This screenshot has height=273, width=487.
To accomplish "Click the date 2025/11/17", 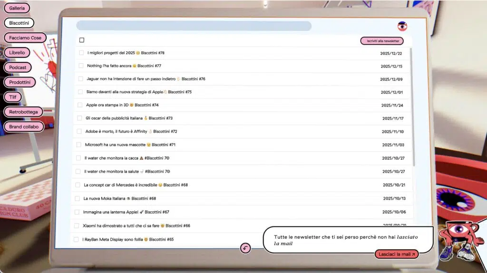I will tap(393, 118).
